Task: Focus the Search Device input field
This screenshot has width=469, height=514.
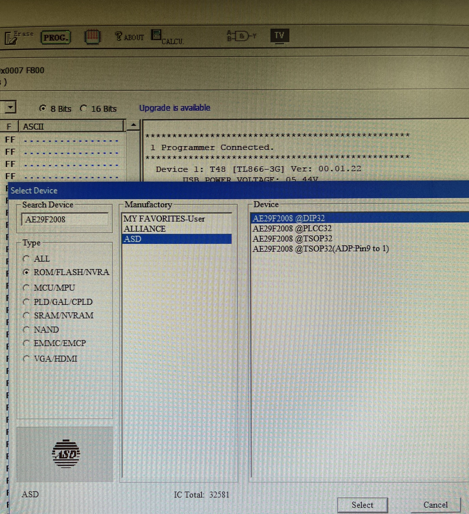Action: (65, 219)
